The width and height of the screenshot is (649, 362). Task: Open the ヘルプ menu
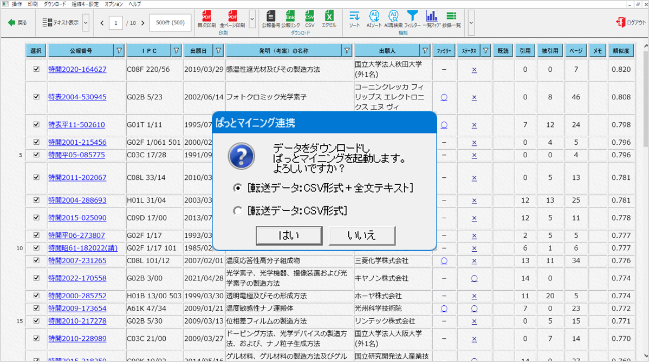pyautogui.click(x=134, y=4)
